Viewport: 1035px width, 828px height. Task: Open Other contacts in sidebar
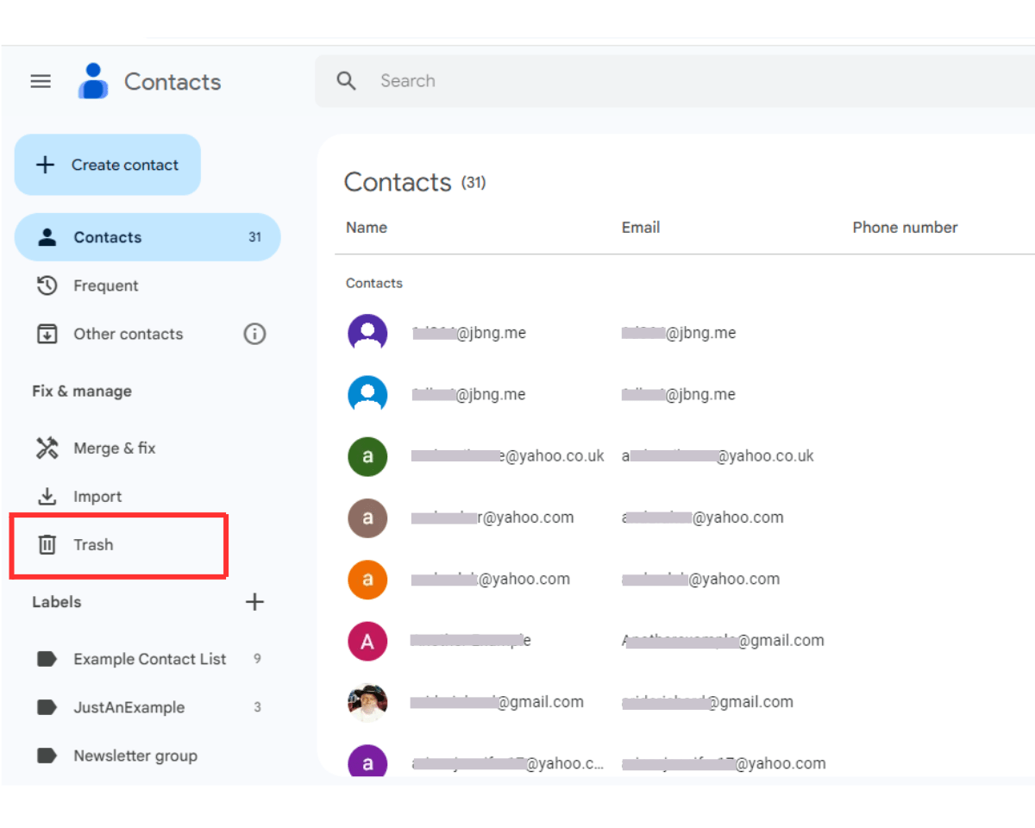tap(129, 334)
